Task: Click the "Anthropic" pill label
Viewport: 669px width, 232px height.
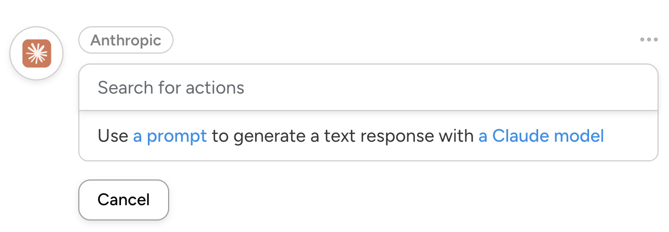Action: [126, 40]
